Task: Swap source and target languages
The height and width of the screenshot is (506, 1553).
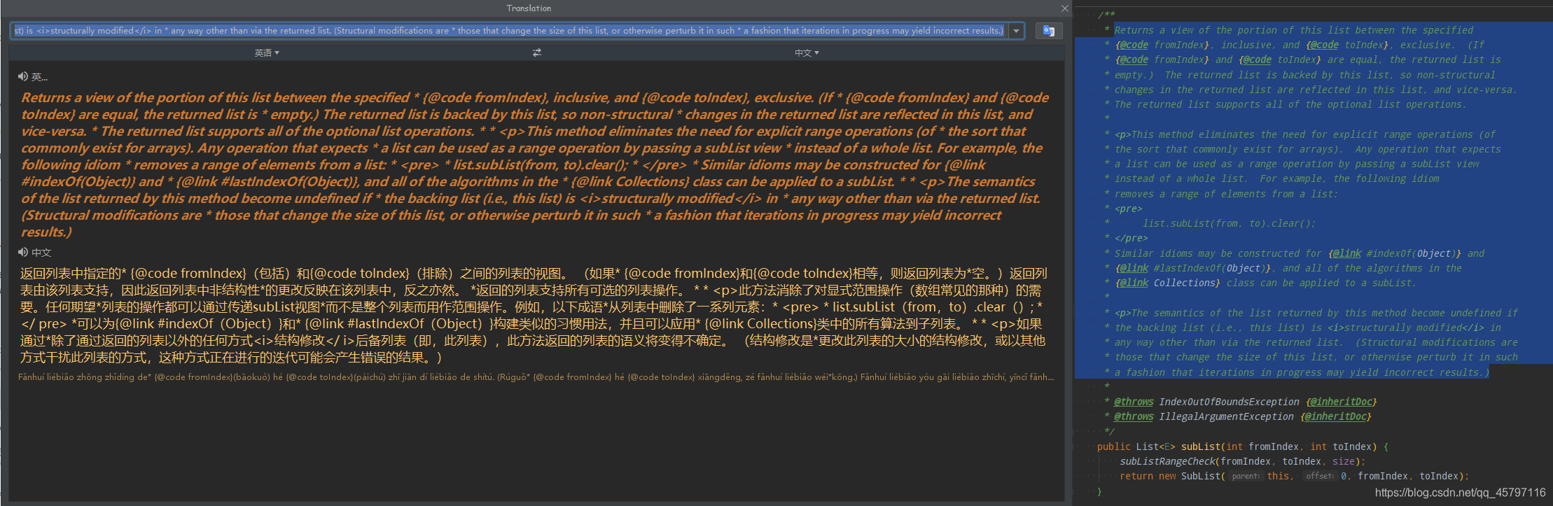Action: click(x=537, y=52)
